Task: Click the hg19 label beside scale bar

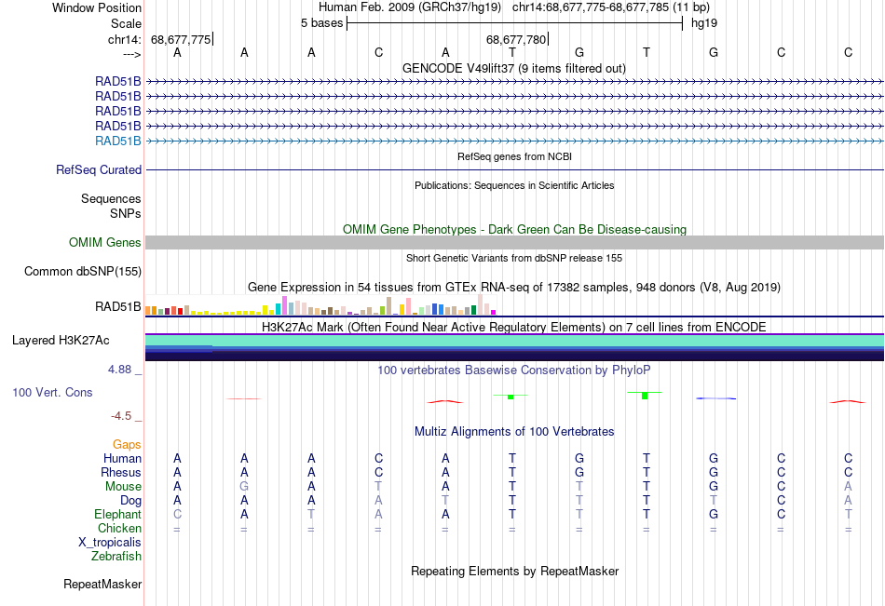Action: [x=704, y=23]
